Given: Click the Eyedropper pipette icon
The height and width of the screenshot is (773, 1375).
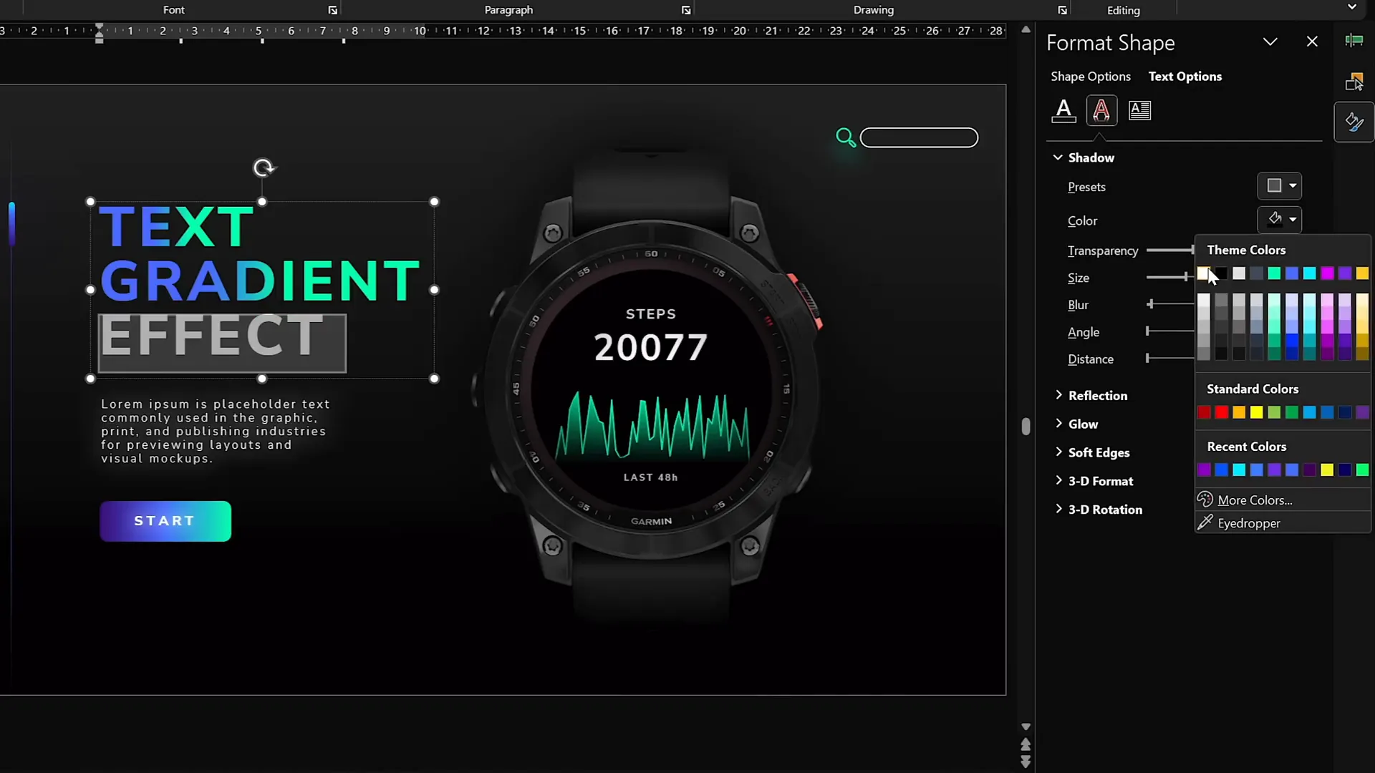Looking at the screenshot, I should coord(1205,522).
